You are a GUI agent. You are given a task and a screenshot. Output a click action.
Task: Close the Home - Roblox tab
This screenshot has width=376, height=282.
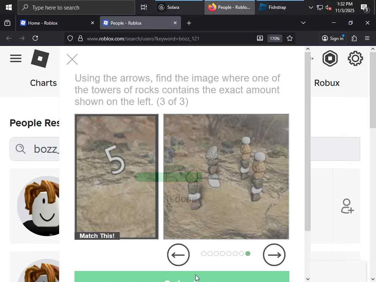coord(93,23)
